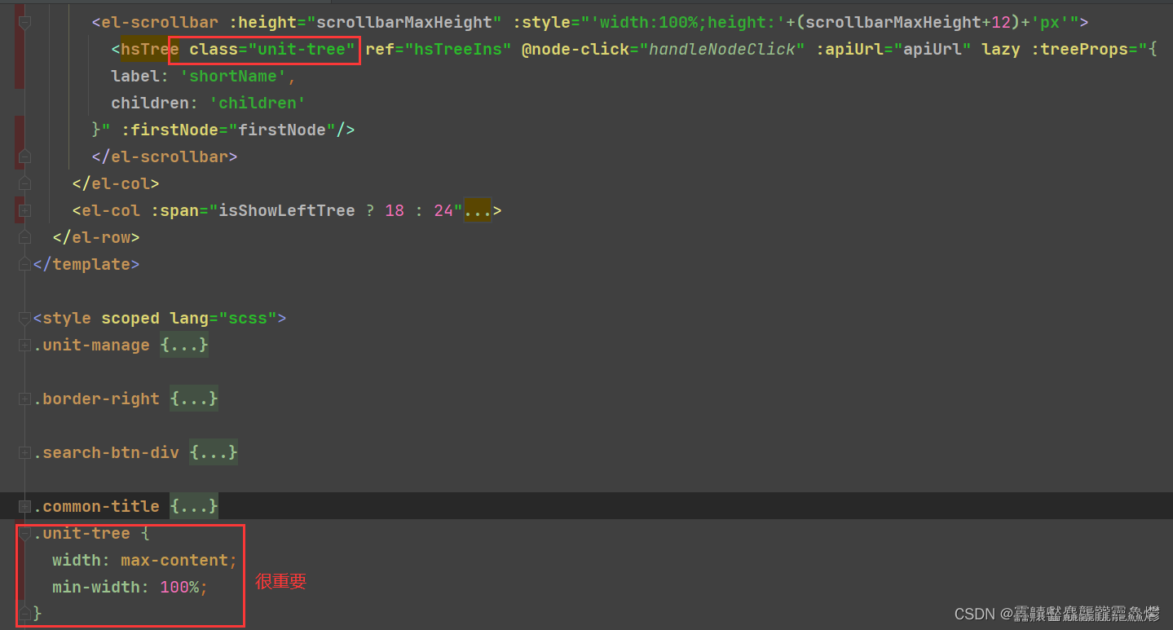Collapse fold at closing el-row tag
Screen dimensions: 1173x630
[24, 237]
